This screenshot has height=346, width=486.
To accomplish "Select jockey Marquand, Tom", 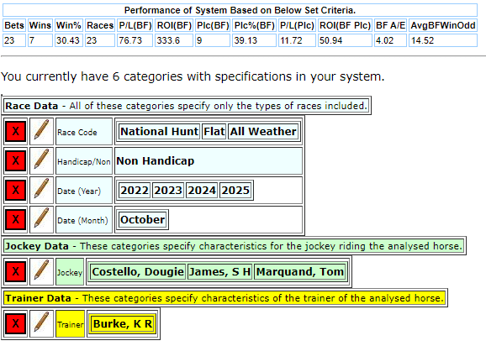I will click(300, 272).
